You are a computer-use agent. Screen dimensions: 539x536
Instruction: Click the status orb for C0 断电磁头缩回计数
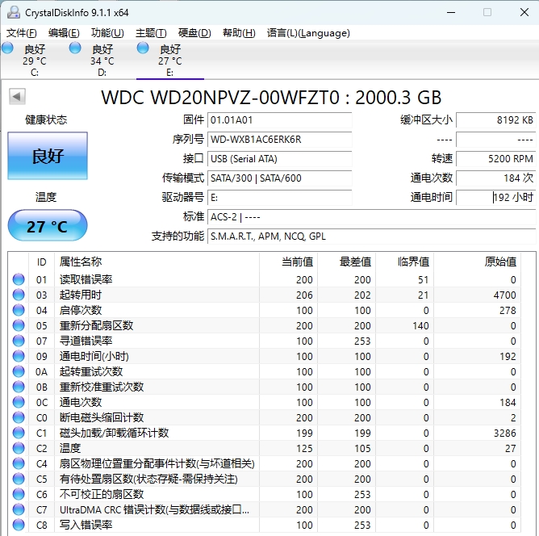click(x=19, y=417)
